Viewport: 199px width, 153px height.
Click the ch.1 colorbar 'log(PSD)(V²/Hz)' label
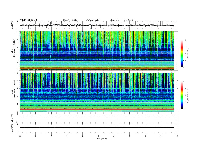click(x=188, y=54)
